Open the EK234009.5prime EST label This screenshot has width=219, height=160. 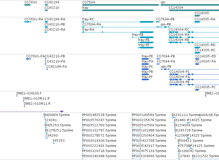(x=188, y=126)
